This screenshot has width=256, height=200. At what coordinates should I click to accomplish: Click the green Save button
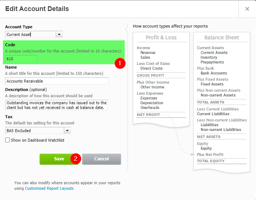pos(59,159)
